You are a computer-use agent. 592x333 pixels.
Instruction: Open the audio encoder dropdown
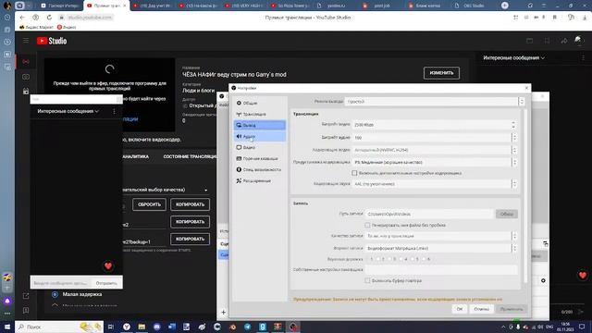pos(434,184)
